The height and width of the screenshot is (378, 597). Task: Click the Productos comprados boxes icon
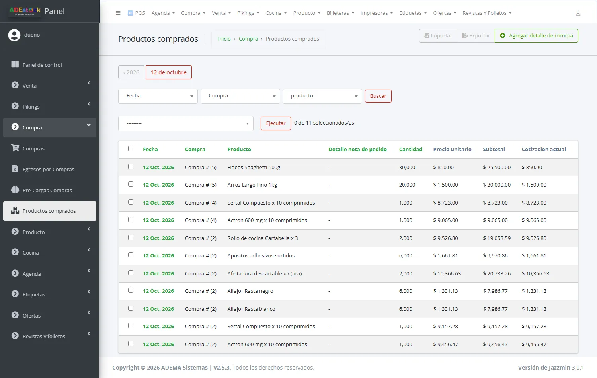[15, 210]
